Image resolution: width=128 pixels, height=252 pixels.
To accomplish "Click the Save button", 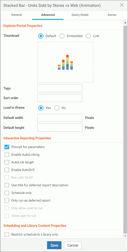I will 54,245.
